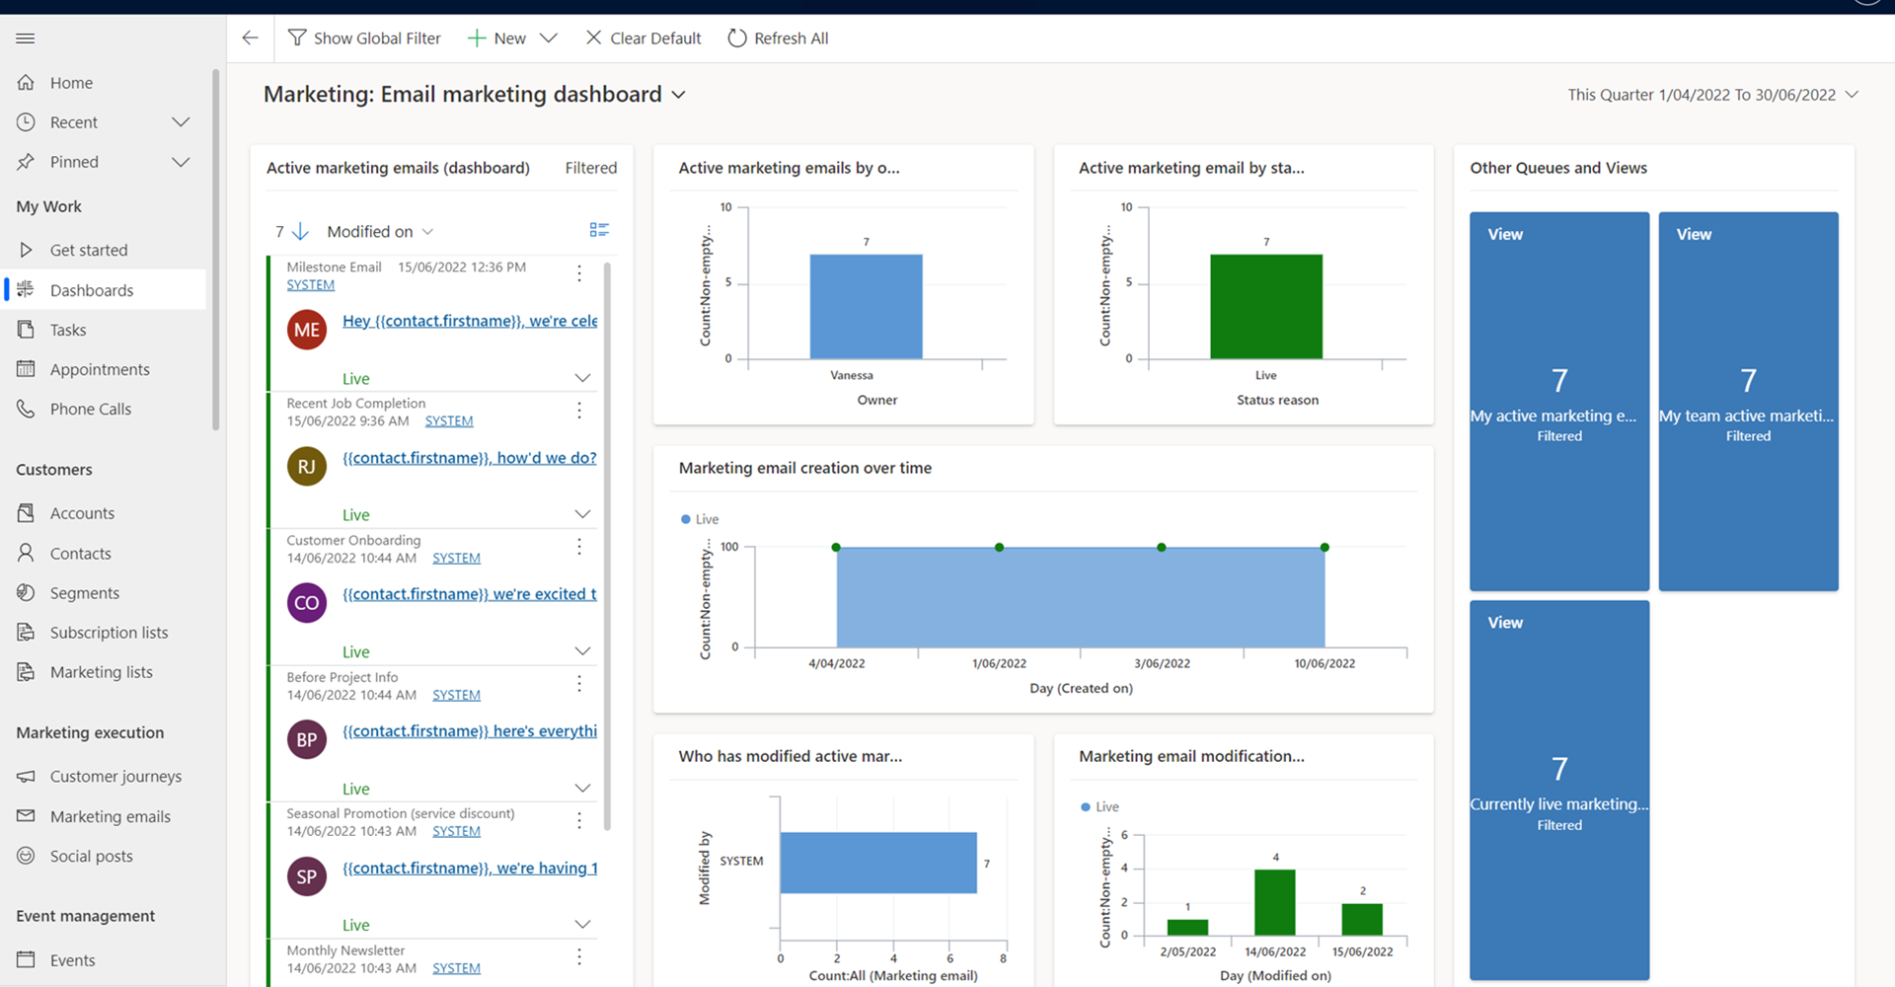
Task: Click the Phone Calls icon in sidebar
Action: 26,409
